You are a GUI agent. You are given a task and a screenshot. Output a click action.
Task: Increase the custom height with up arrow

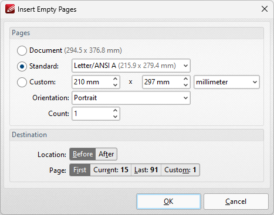[186, 79]
